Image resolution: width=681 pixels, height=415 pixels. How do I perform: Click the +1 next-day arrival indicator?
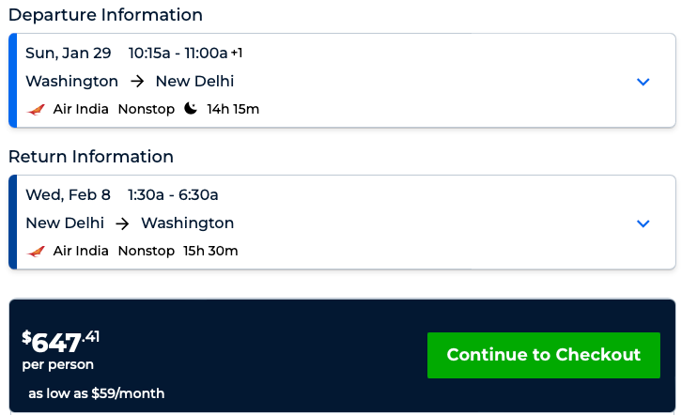pos(237,53)
